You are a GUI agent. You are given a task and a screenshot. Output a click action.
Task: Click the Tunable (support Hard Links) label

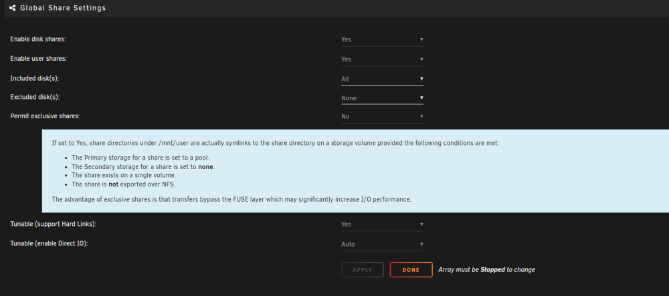[54, 224]
